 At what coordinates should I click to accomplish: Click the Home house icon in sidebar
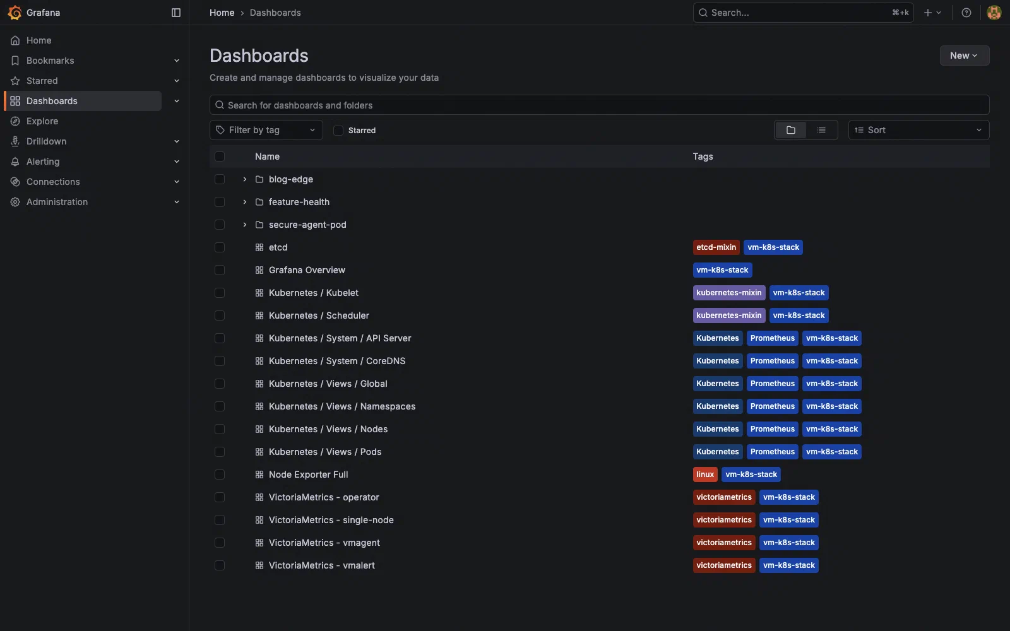click(x=15, y=40)
